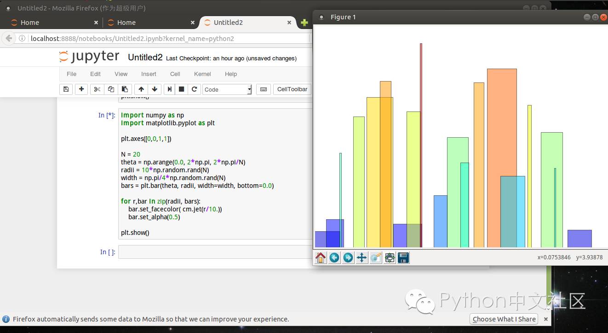The image size is (608, 333).
Task: Go back using Firefox's back arrow
Action: [9, 38]
